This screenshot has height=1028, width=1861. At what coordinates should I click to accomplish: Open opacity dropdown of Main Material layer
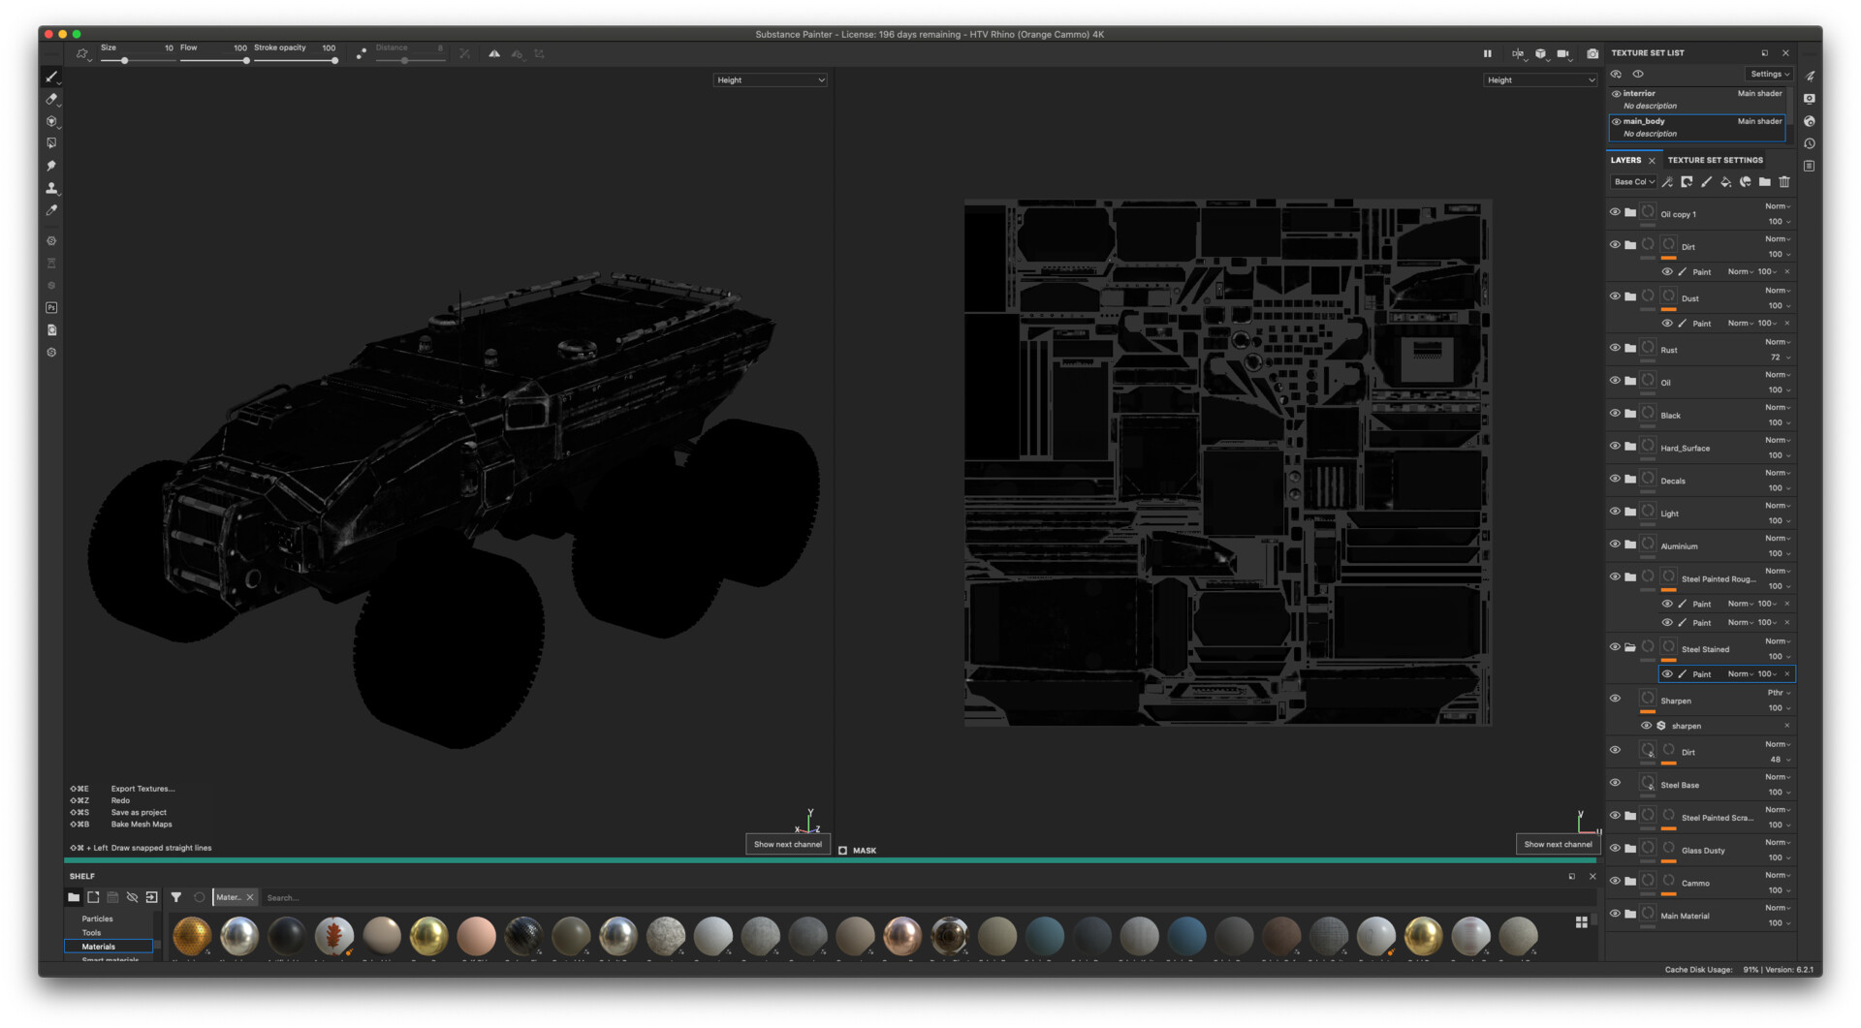1780,923
